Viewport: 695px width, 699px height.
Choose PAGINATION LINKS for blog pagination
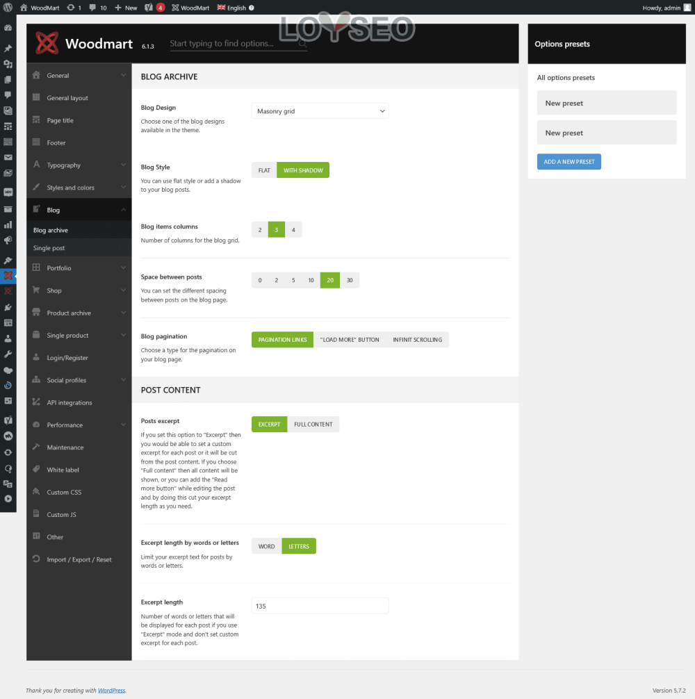(283, 340)
